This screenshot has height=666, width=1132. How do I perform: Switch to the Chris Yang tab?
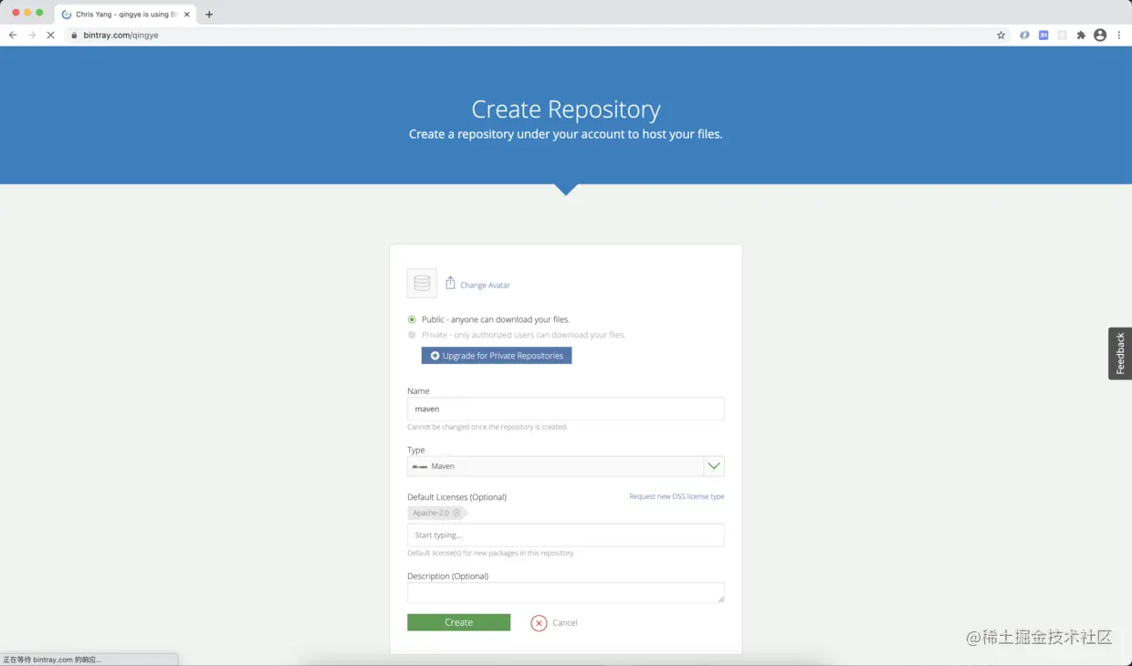[x=124, y=15]
